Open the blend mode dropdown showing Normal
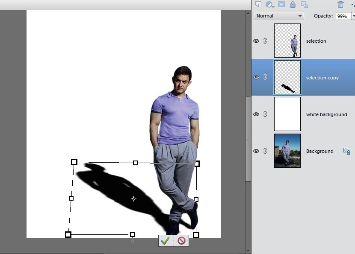This screenshot has width=355, height=254. coord(278,16)
